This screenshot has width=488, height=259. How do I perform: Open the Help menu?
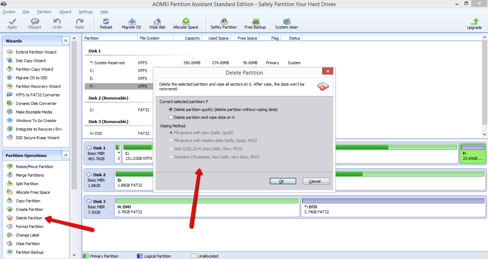coord(104,12)
